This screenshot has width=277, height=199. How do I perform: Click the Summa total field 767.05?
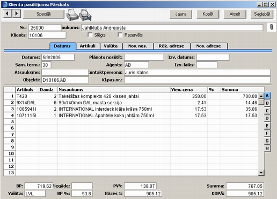[x=245, y=186]
